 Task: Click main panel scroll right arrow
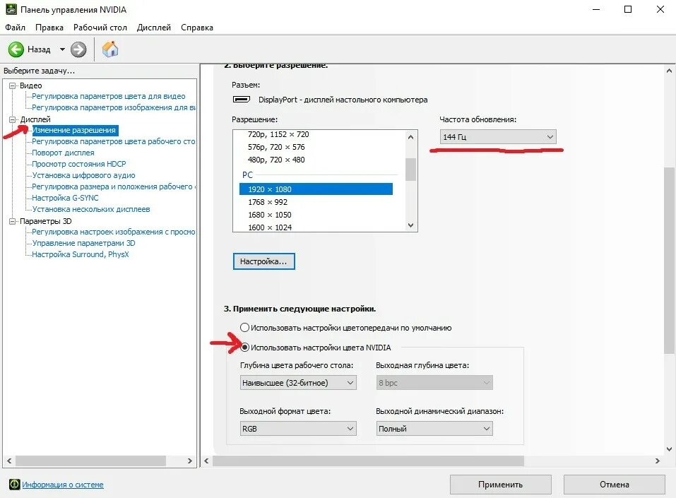pos(658,461)
